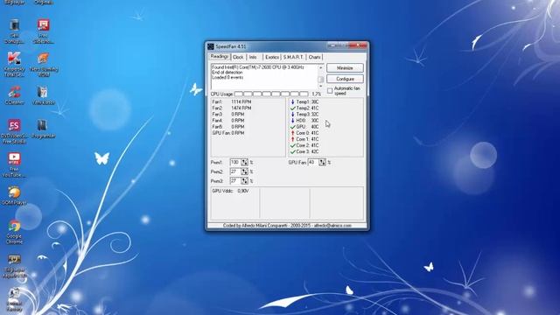Screen dimensions: 560x315
Task: Click the Pwm2 spinner arrows
Action: tap(244, 171)
